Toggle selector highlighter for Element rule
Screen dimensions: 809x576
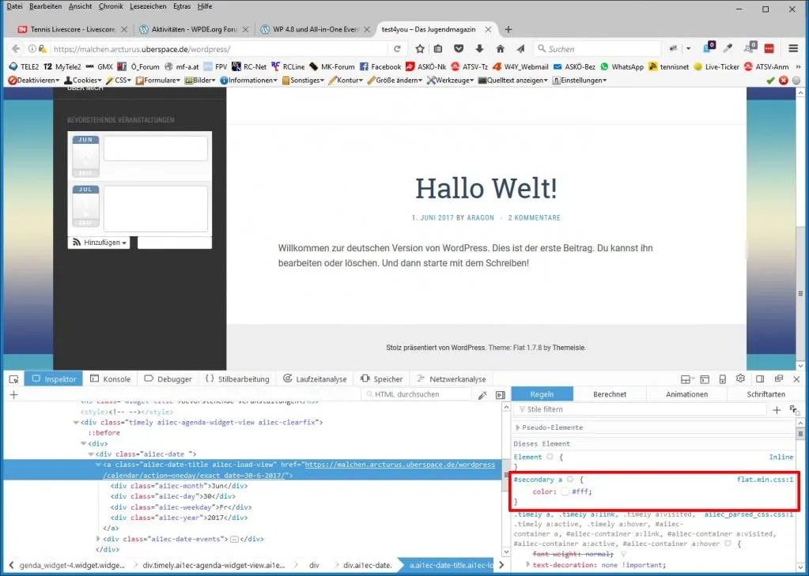tap(550, 457)
